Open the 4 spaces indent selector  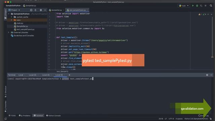pyautogui.click(x=179, y=119)
